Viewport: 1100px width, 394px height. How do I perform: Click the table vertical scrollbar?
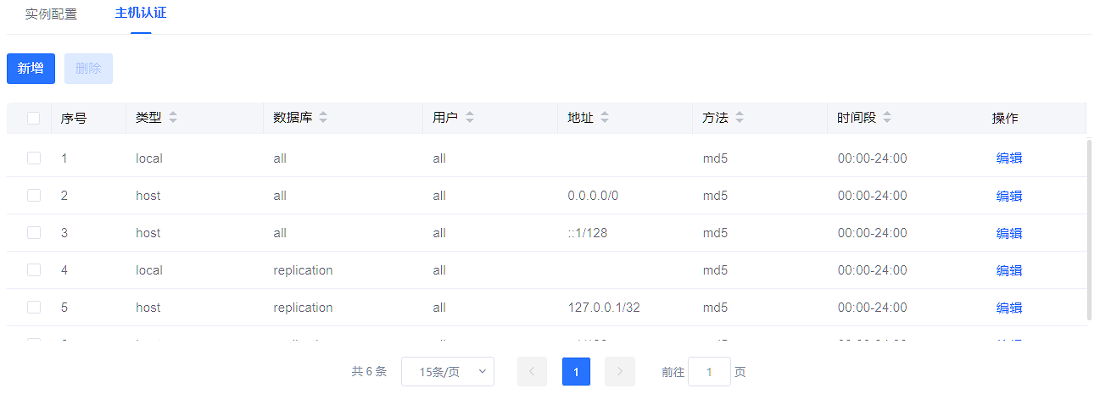1089,229
